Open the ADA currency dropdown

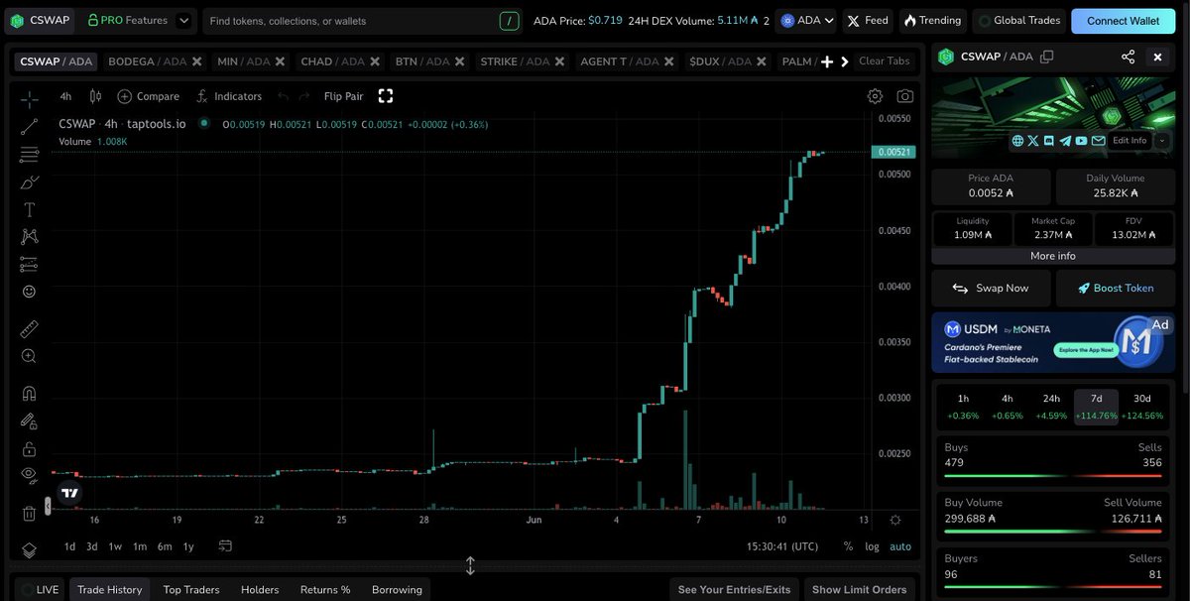pyautogui.click(x=807, y=20)
